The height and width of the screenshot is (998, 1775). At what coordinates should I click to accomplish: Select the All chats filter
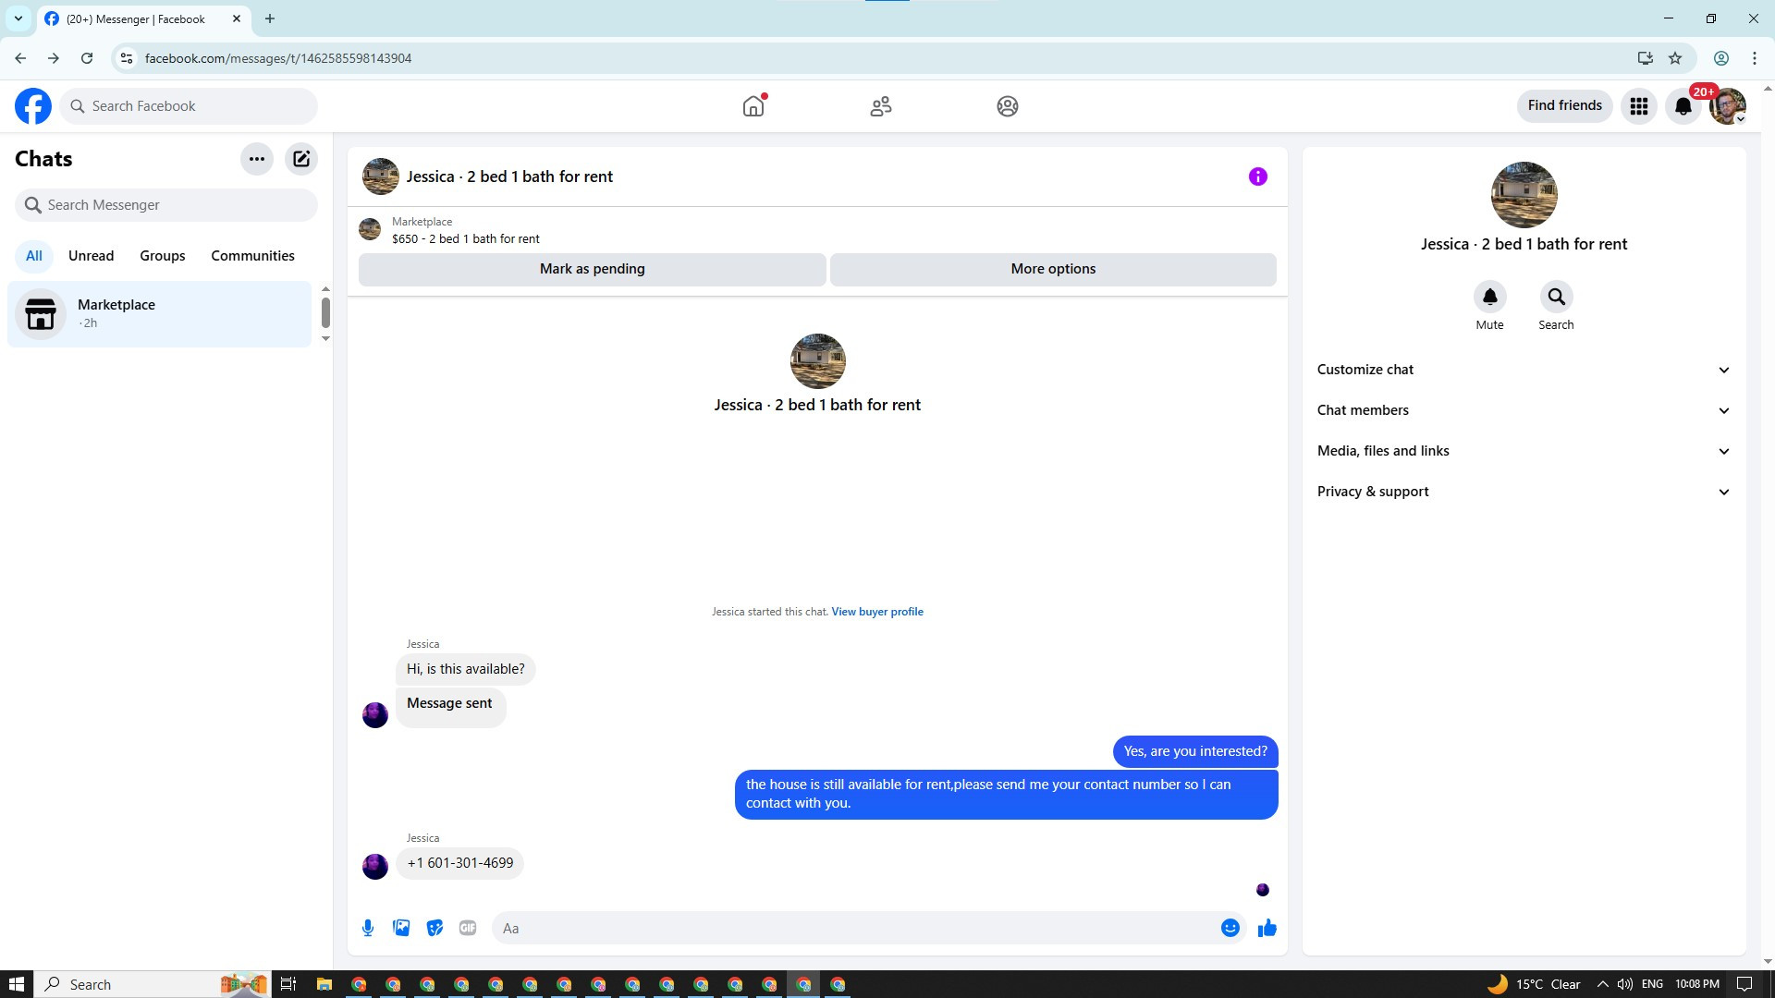pyautogui.click(x=34, y=256)
